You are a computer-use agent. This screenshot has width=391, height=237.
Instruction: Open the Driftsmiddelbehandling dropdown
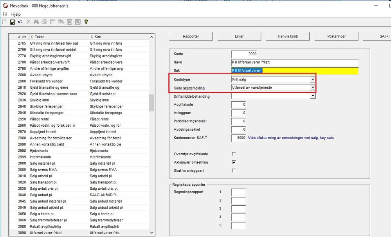312,96
